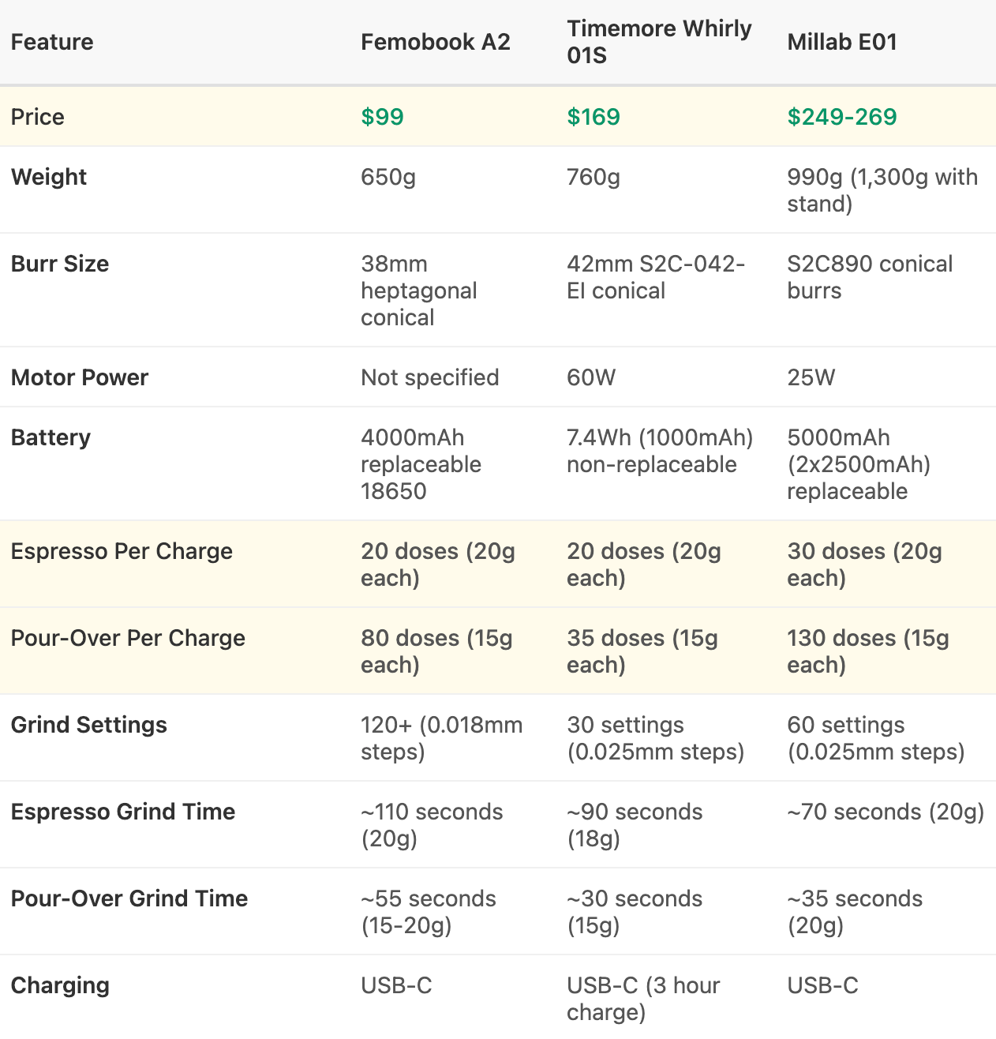Click the Charging row label
Image resolution: width=996 pixels, height=1039 pixels.
coord(60,985)
